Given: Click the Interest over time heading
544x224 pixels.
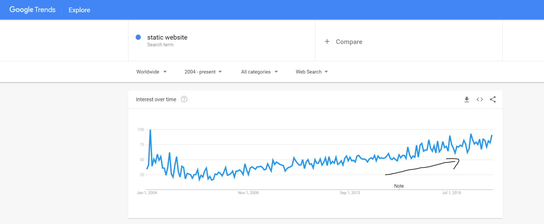Looking at the screenshot, I should point(156,99).
